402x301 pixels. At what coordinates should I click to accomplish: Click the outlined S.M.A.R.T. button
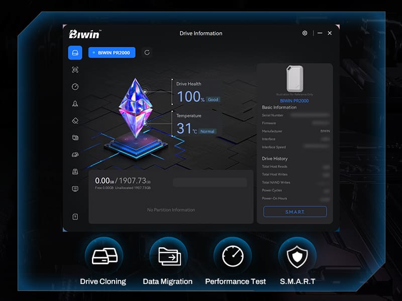point(295,212)
